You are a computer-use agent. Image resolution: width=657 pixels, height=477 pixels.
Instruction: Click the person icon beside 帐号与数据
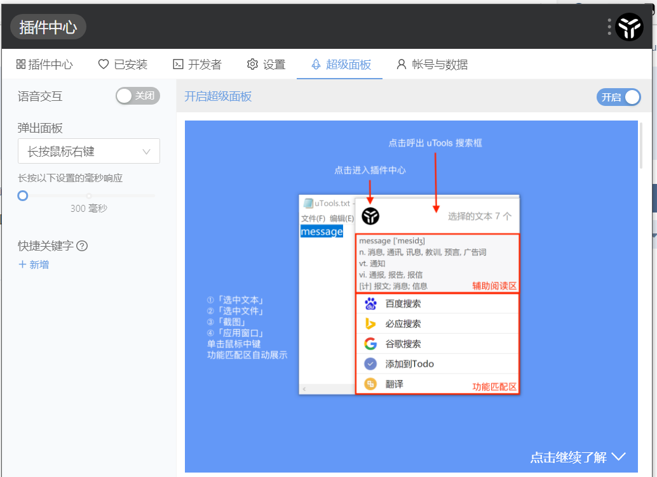[401, 64]
